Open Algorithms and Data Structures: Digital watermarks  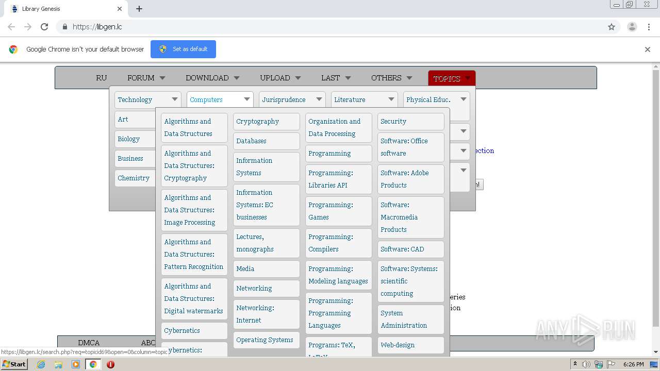tap(194, 298)
